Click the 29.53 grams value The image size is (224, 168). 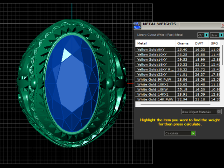[182, 60]
